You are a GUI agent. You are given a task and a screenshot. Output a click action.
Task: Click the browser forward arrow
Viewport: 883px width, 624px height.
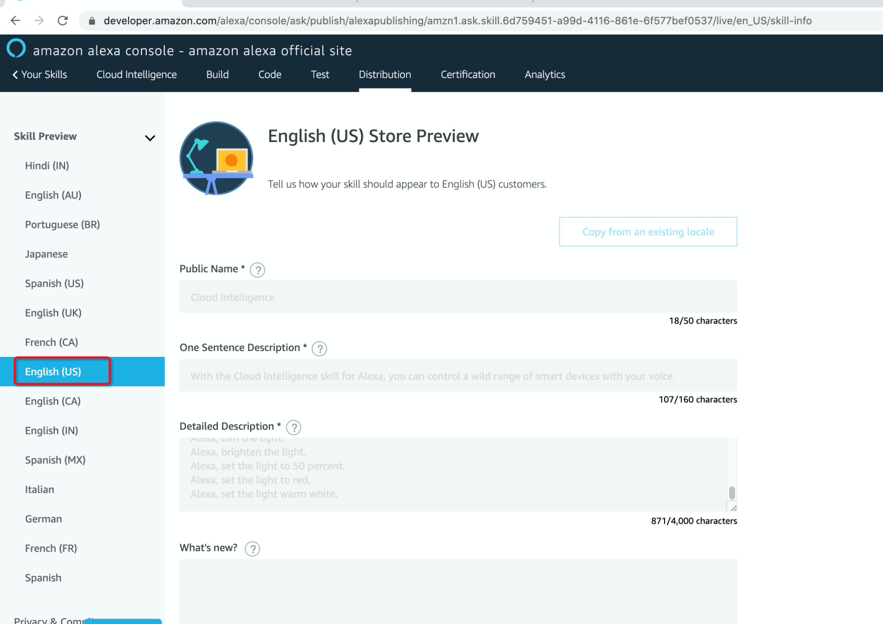pos(39,21)
